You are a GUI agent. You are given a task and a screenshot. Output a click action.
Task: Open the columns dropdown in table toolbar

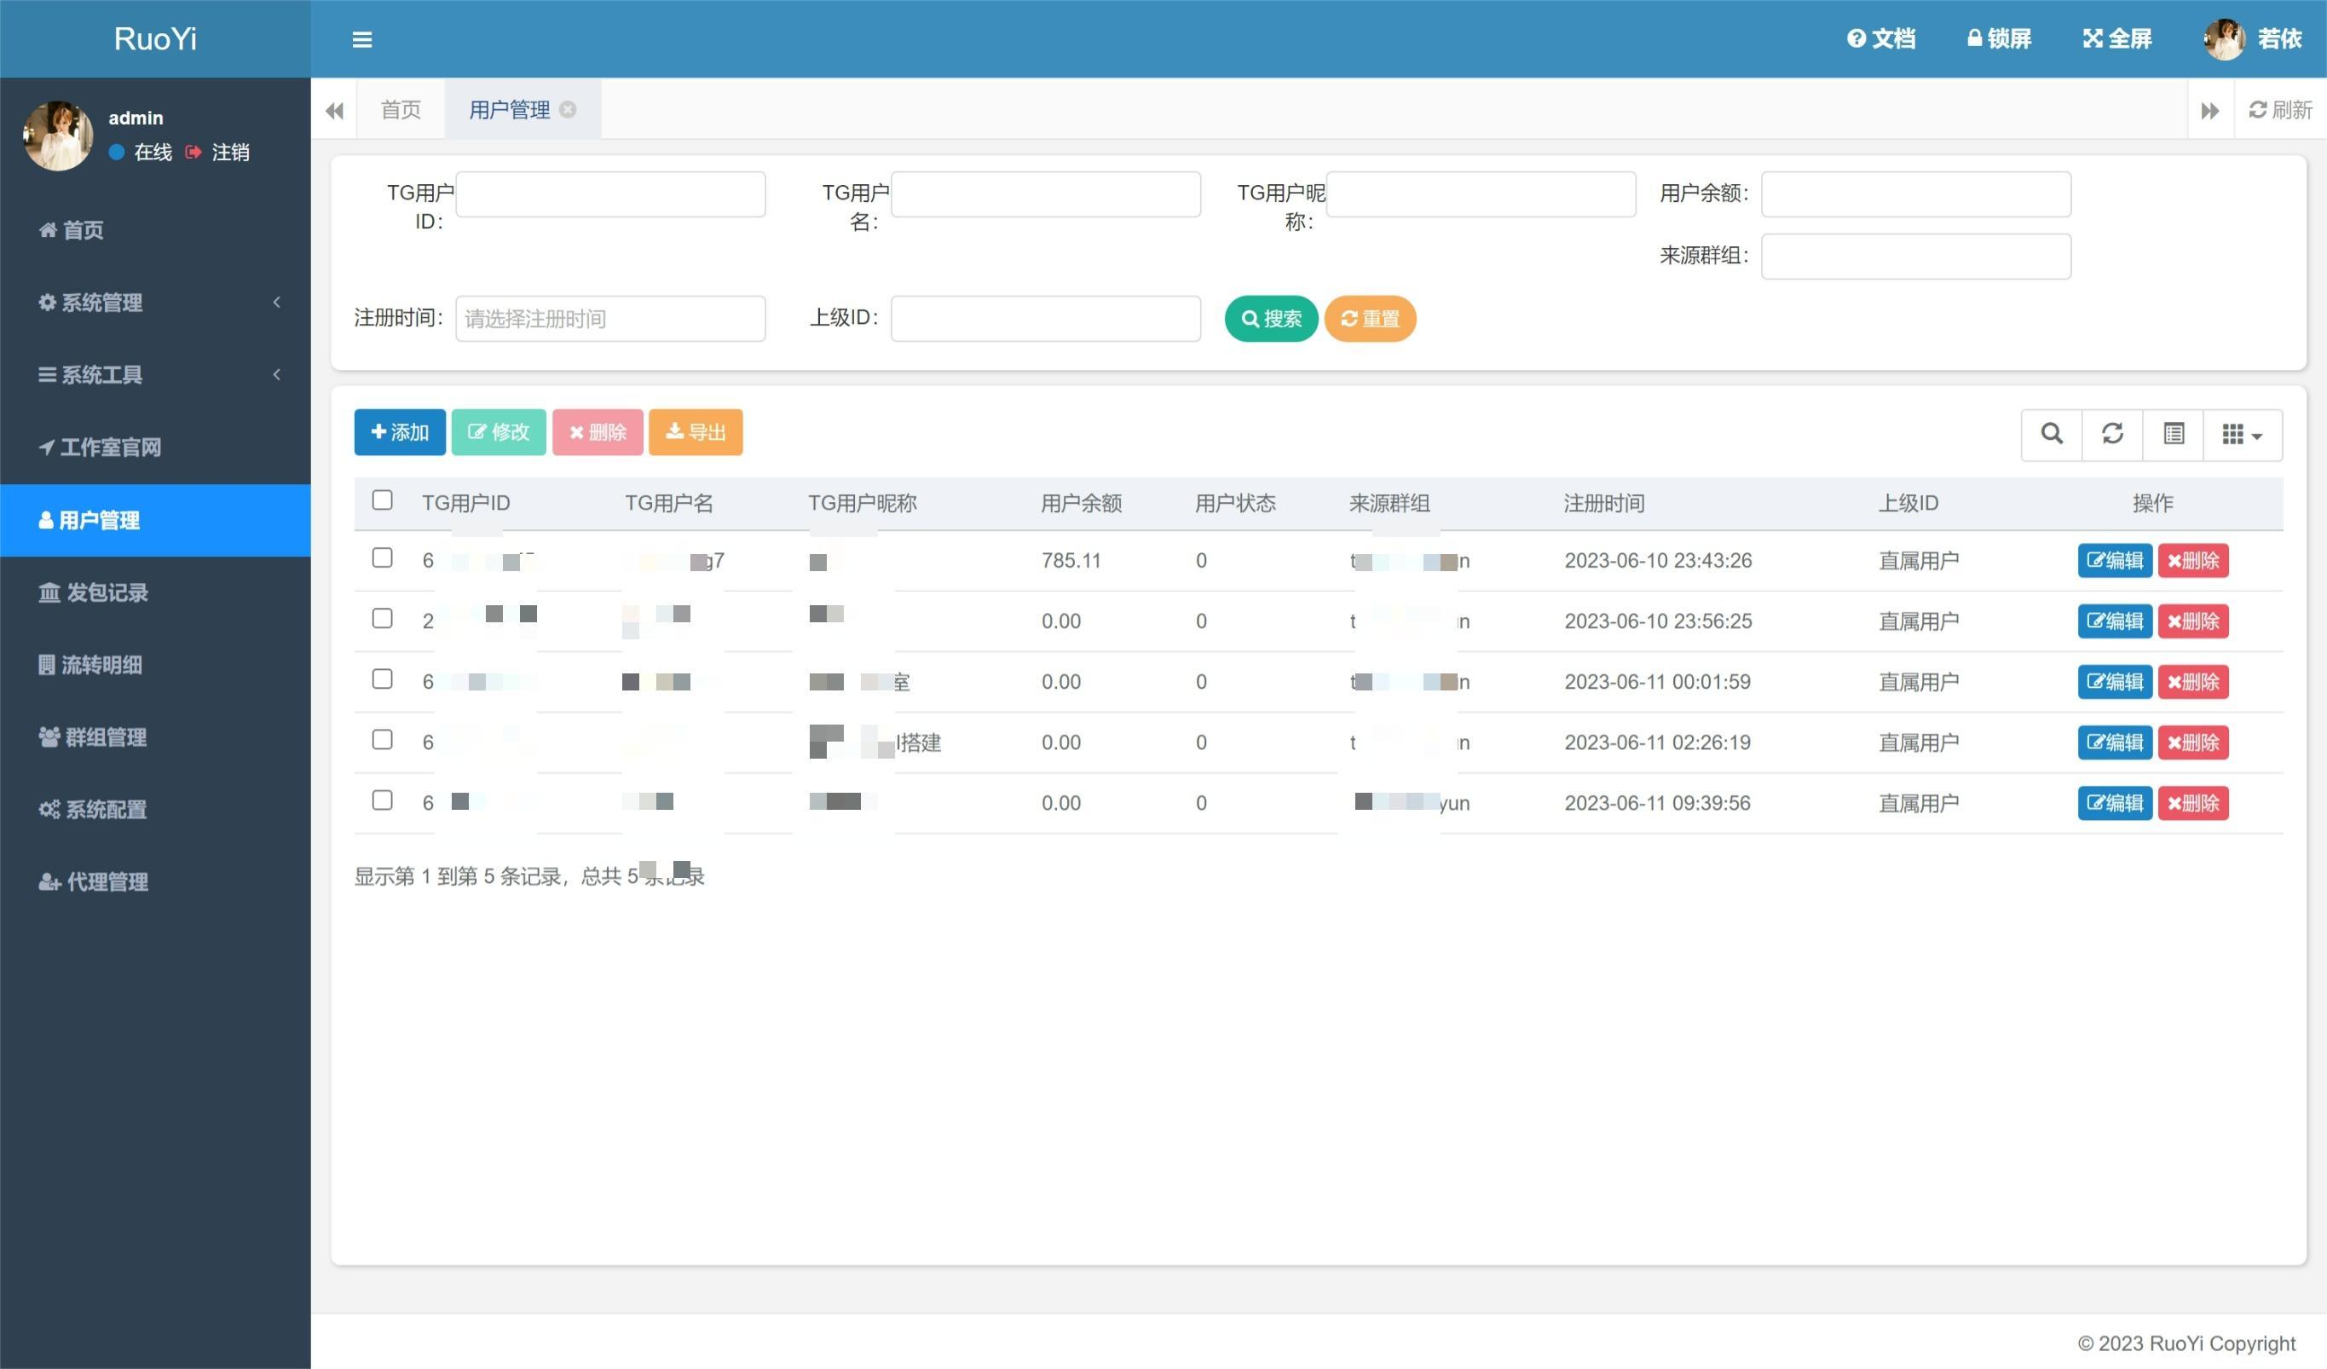pyautogui.click(x=2241, y=434)
